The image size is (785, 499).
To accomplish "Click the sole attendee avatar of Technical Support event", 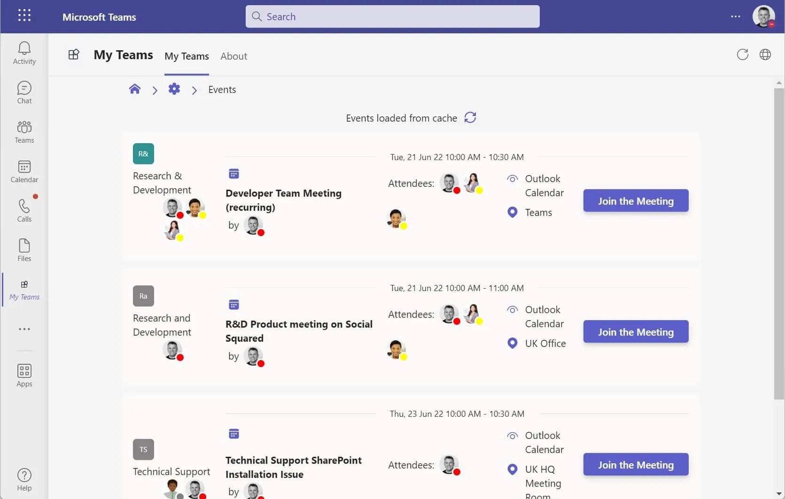I will (450, 465).
